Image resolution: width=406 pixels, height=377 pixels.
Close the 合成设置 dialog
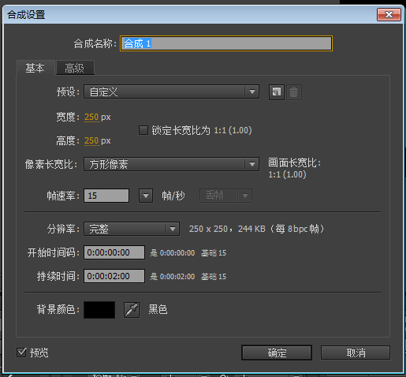(389, 14)
